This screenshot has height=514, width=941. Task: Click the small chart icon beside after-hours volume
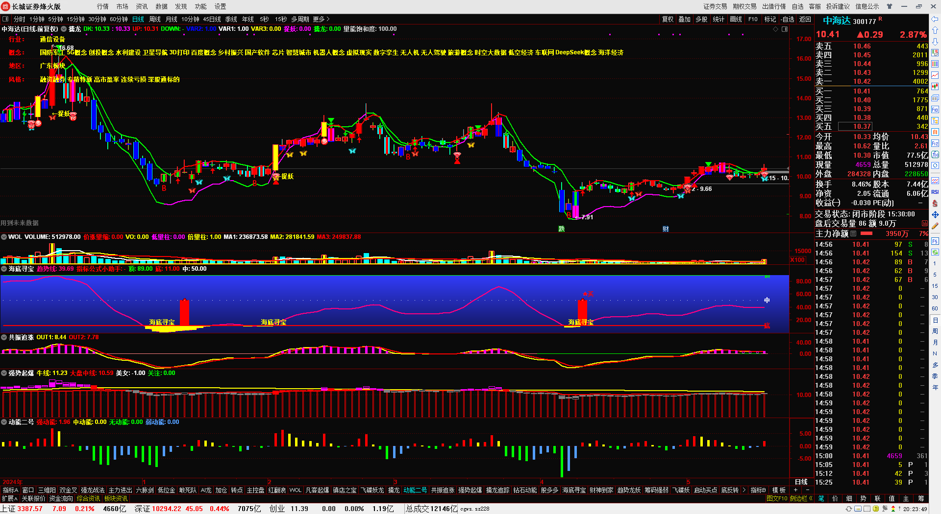(924, 223)
